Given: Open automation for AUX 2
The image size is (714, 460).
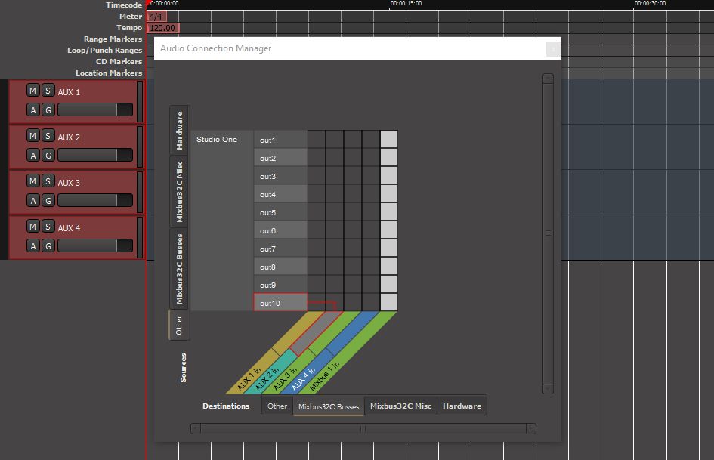Looking at the screenshot, I should click(32, 156).
